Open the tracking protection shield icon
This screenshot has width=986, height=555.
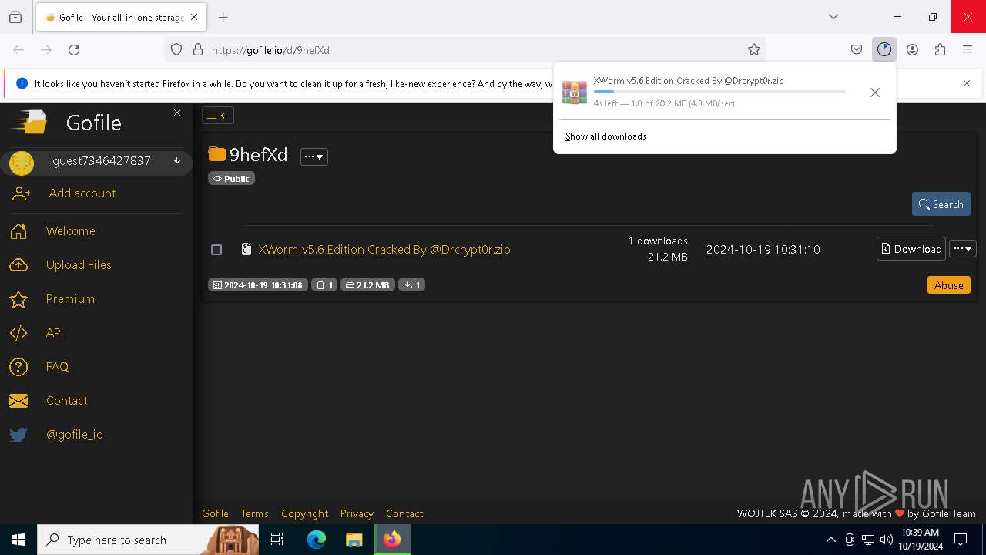(176, 50)
